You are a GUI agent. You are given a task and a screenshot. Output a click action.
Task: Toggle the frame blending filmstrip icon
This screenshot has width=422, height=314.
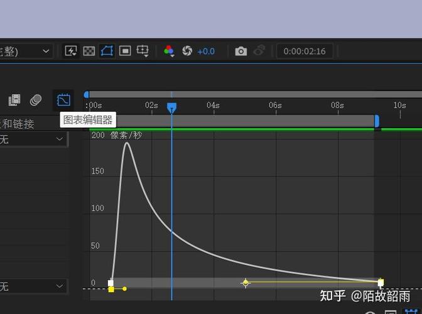click(14, 100)
